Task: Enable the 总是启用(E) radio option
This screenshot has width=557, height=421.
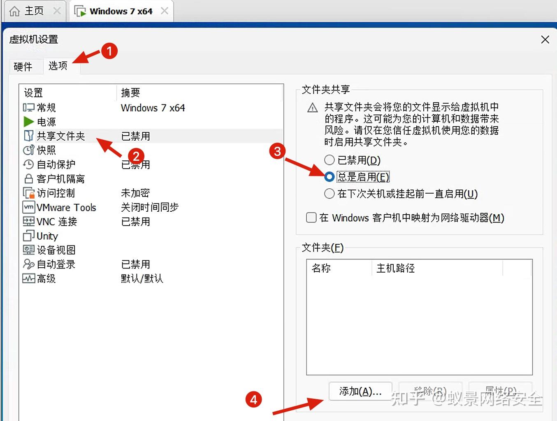Action: click(x=329, y=177)
